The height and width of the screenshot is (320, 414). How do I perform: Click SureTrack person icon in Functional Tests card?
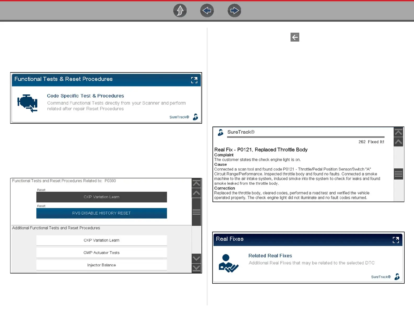click(195, 117)
